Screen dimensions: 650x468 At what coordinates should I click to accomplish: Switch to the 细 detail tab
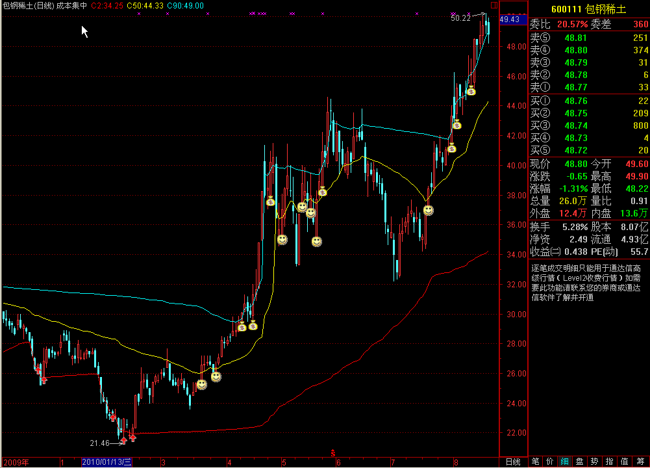pos(564,461)
